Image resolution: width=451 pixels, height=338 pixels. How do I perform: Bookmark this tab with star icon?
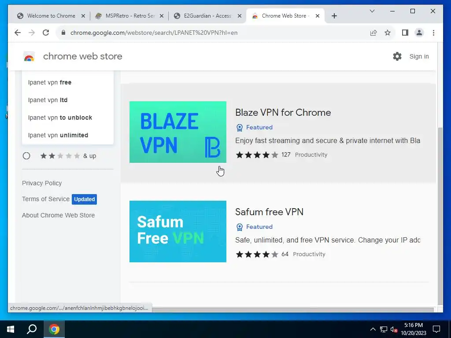pyautogui.click(x=388, y=33)
